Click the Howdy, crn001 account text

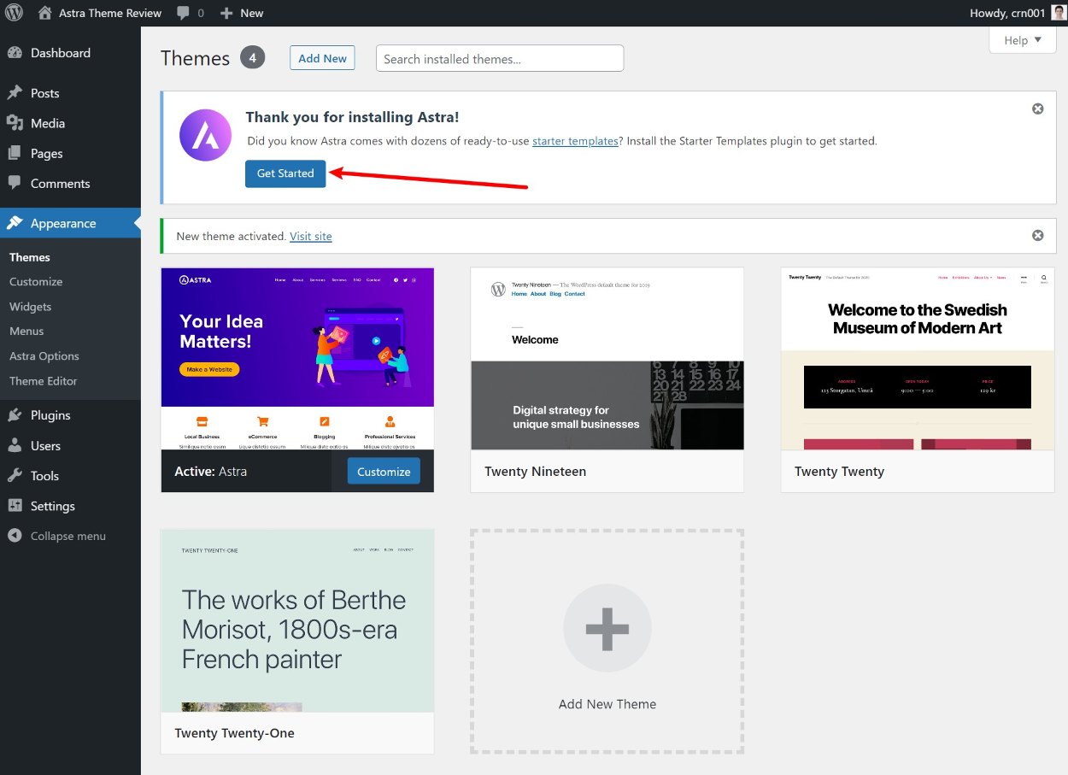[1007, 13]
